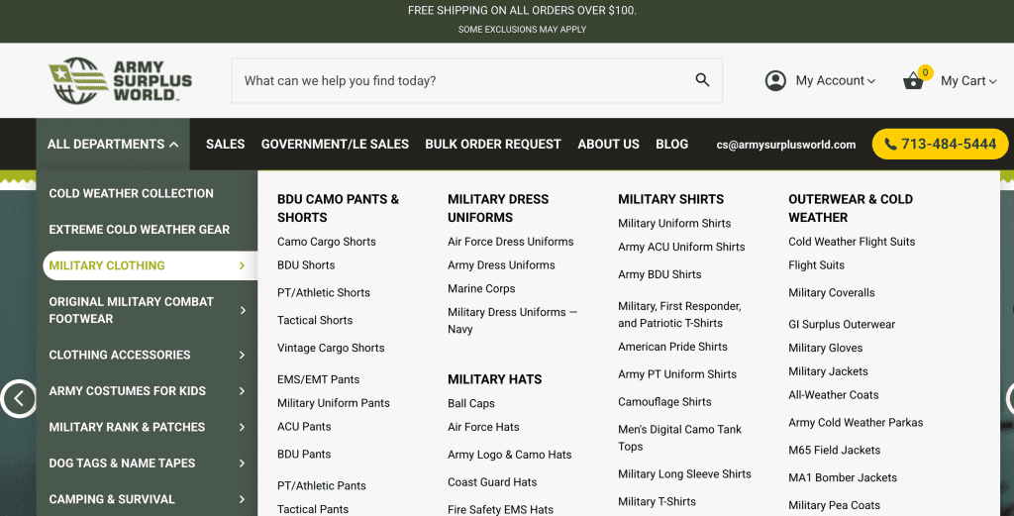Open Men's Digital Camo Tank Tops link

click(679, 438)
